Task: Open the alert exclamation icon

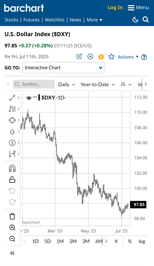Action: (x=101, y=57)
